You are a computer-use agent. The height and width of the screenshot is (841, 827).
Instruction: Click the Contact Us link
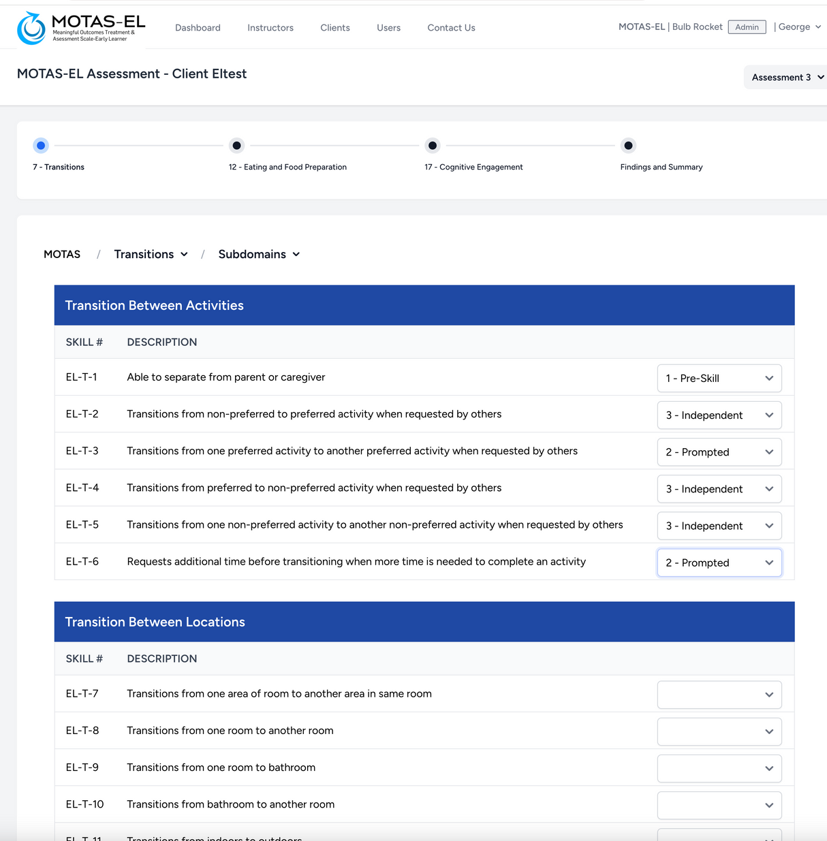(x=451, y=28)
